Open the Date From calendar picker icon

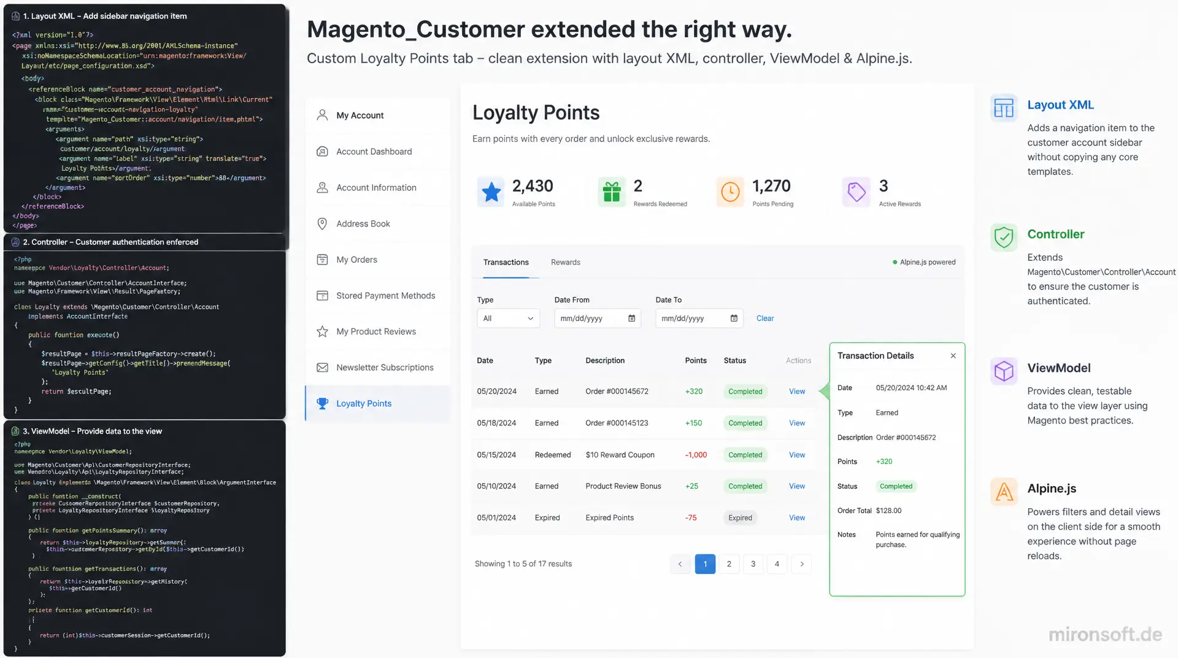tap(631, 318)
